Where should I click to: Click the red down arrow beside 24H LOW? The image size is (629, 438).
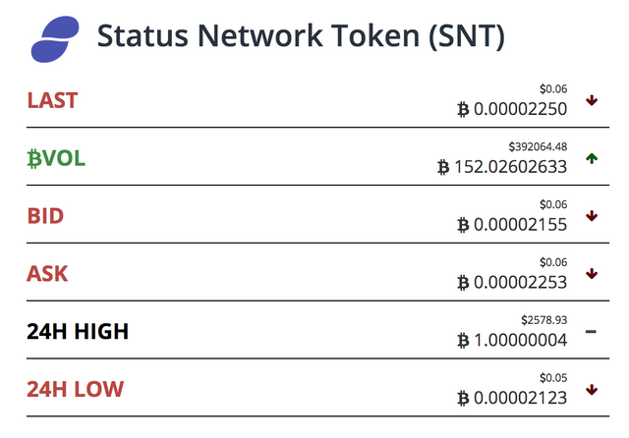tap(592, 390)
